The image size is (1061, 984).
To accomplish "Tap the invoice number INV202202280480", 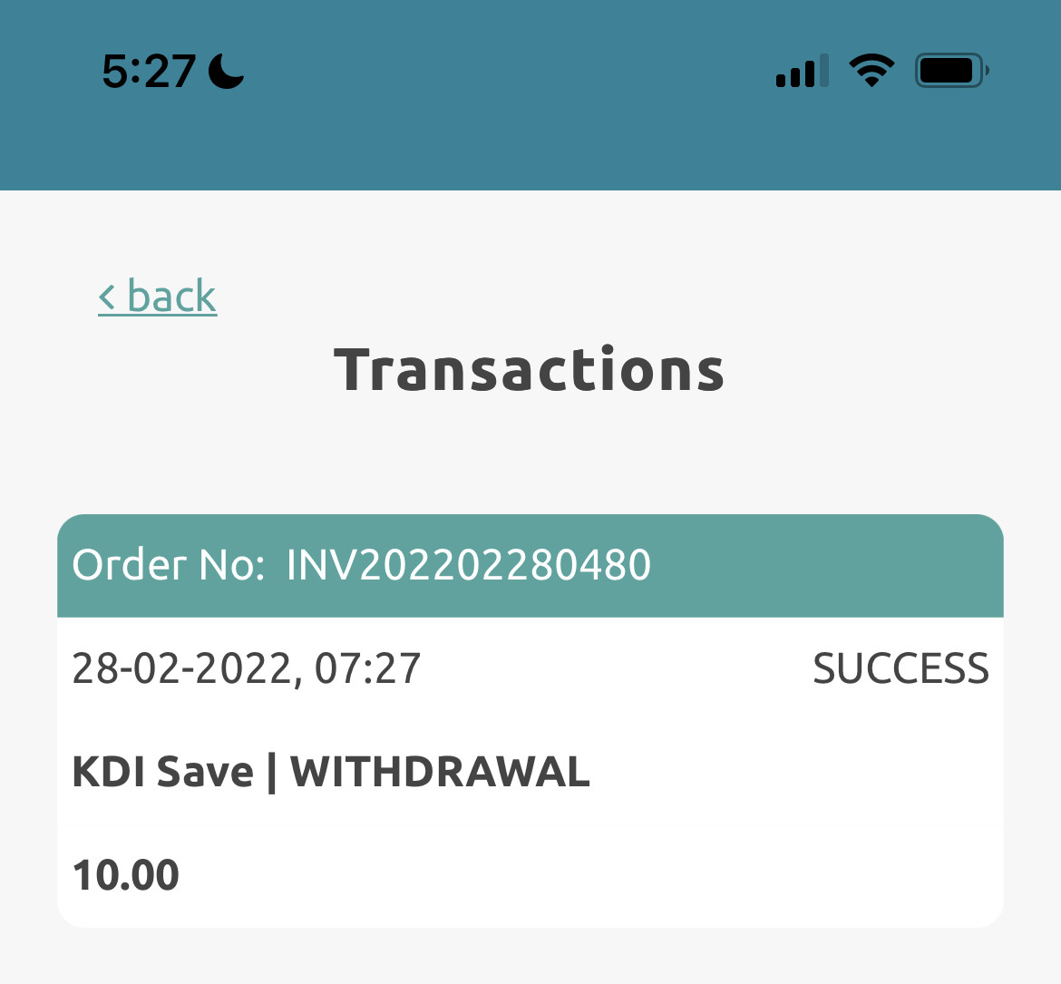I will tap(469, 564).
